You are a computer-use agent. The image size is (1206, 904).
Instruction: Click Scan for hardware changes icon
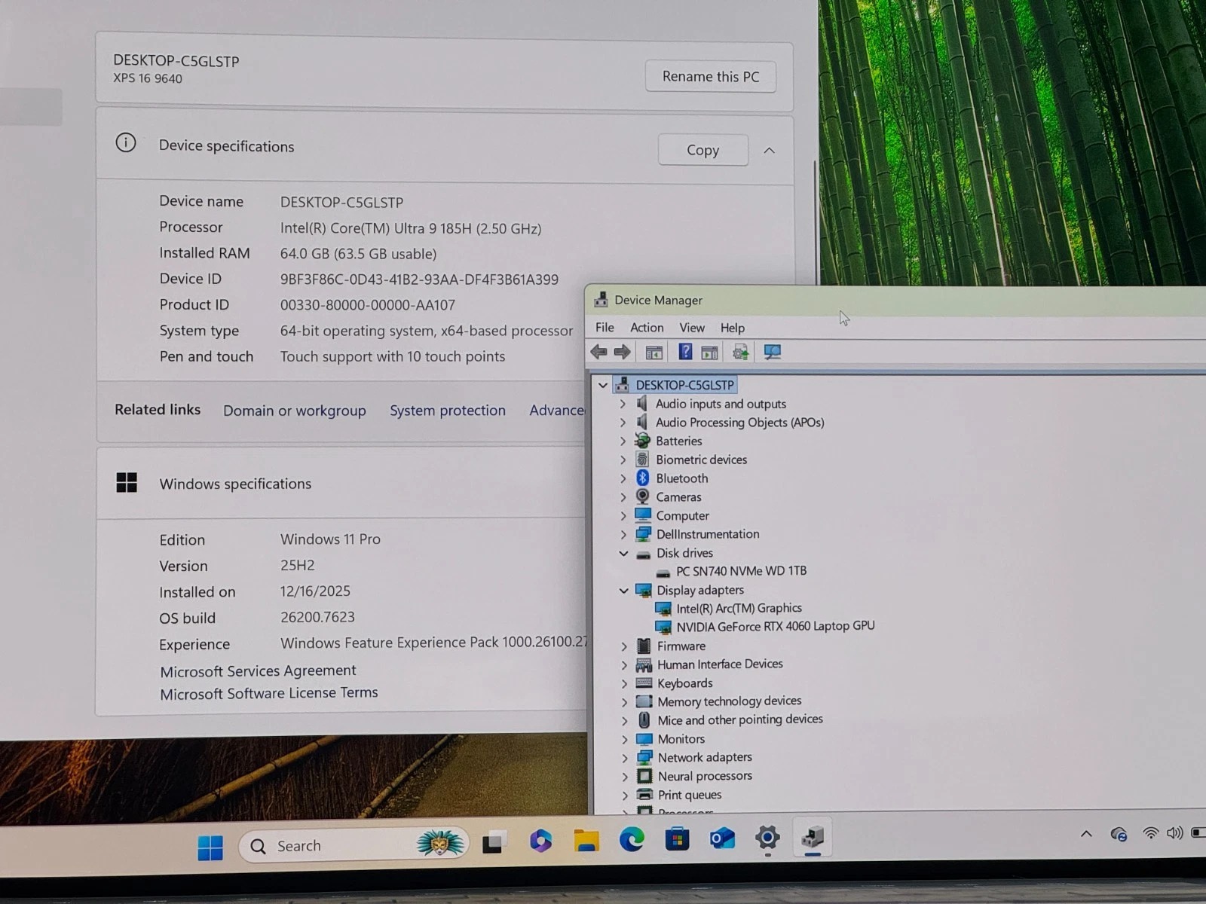pos(773,352)
